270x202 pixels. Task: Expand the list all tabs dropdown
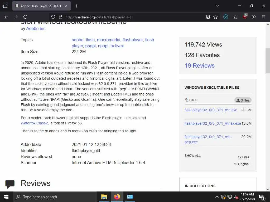pos(218,6)
